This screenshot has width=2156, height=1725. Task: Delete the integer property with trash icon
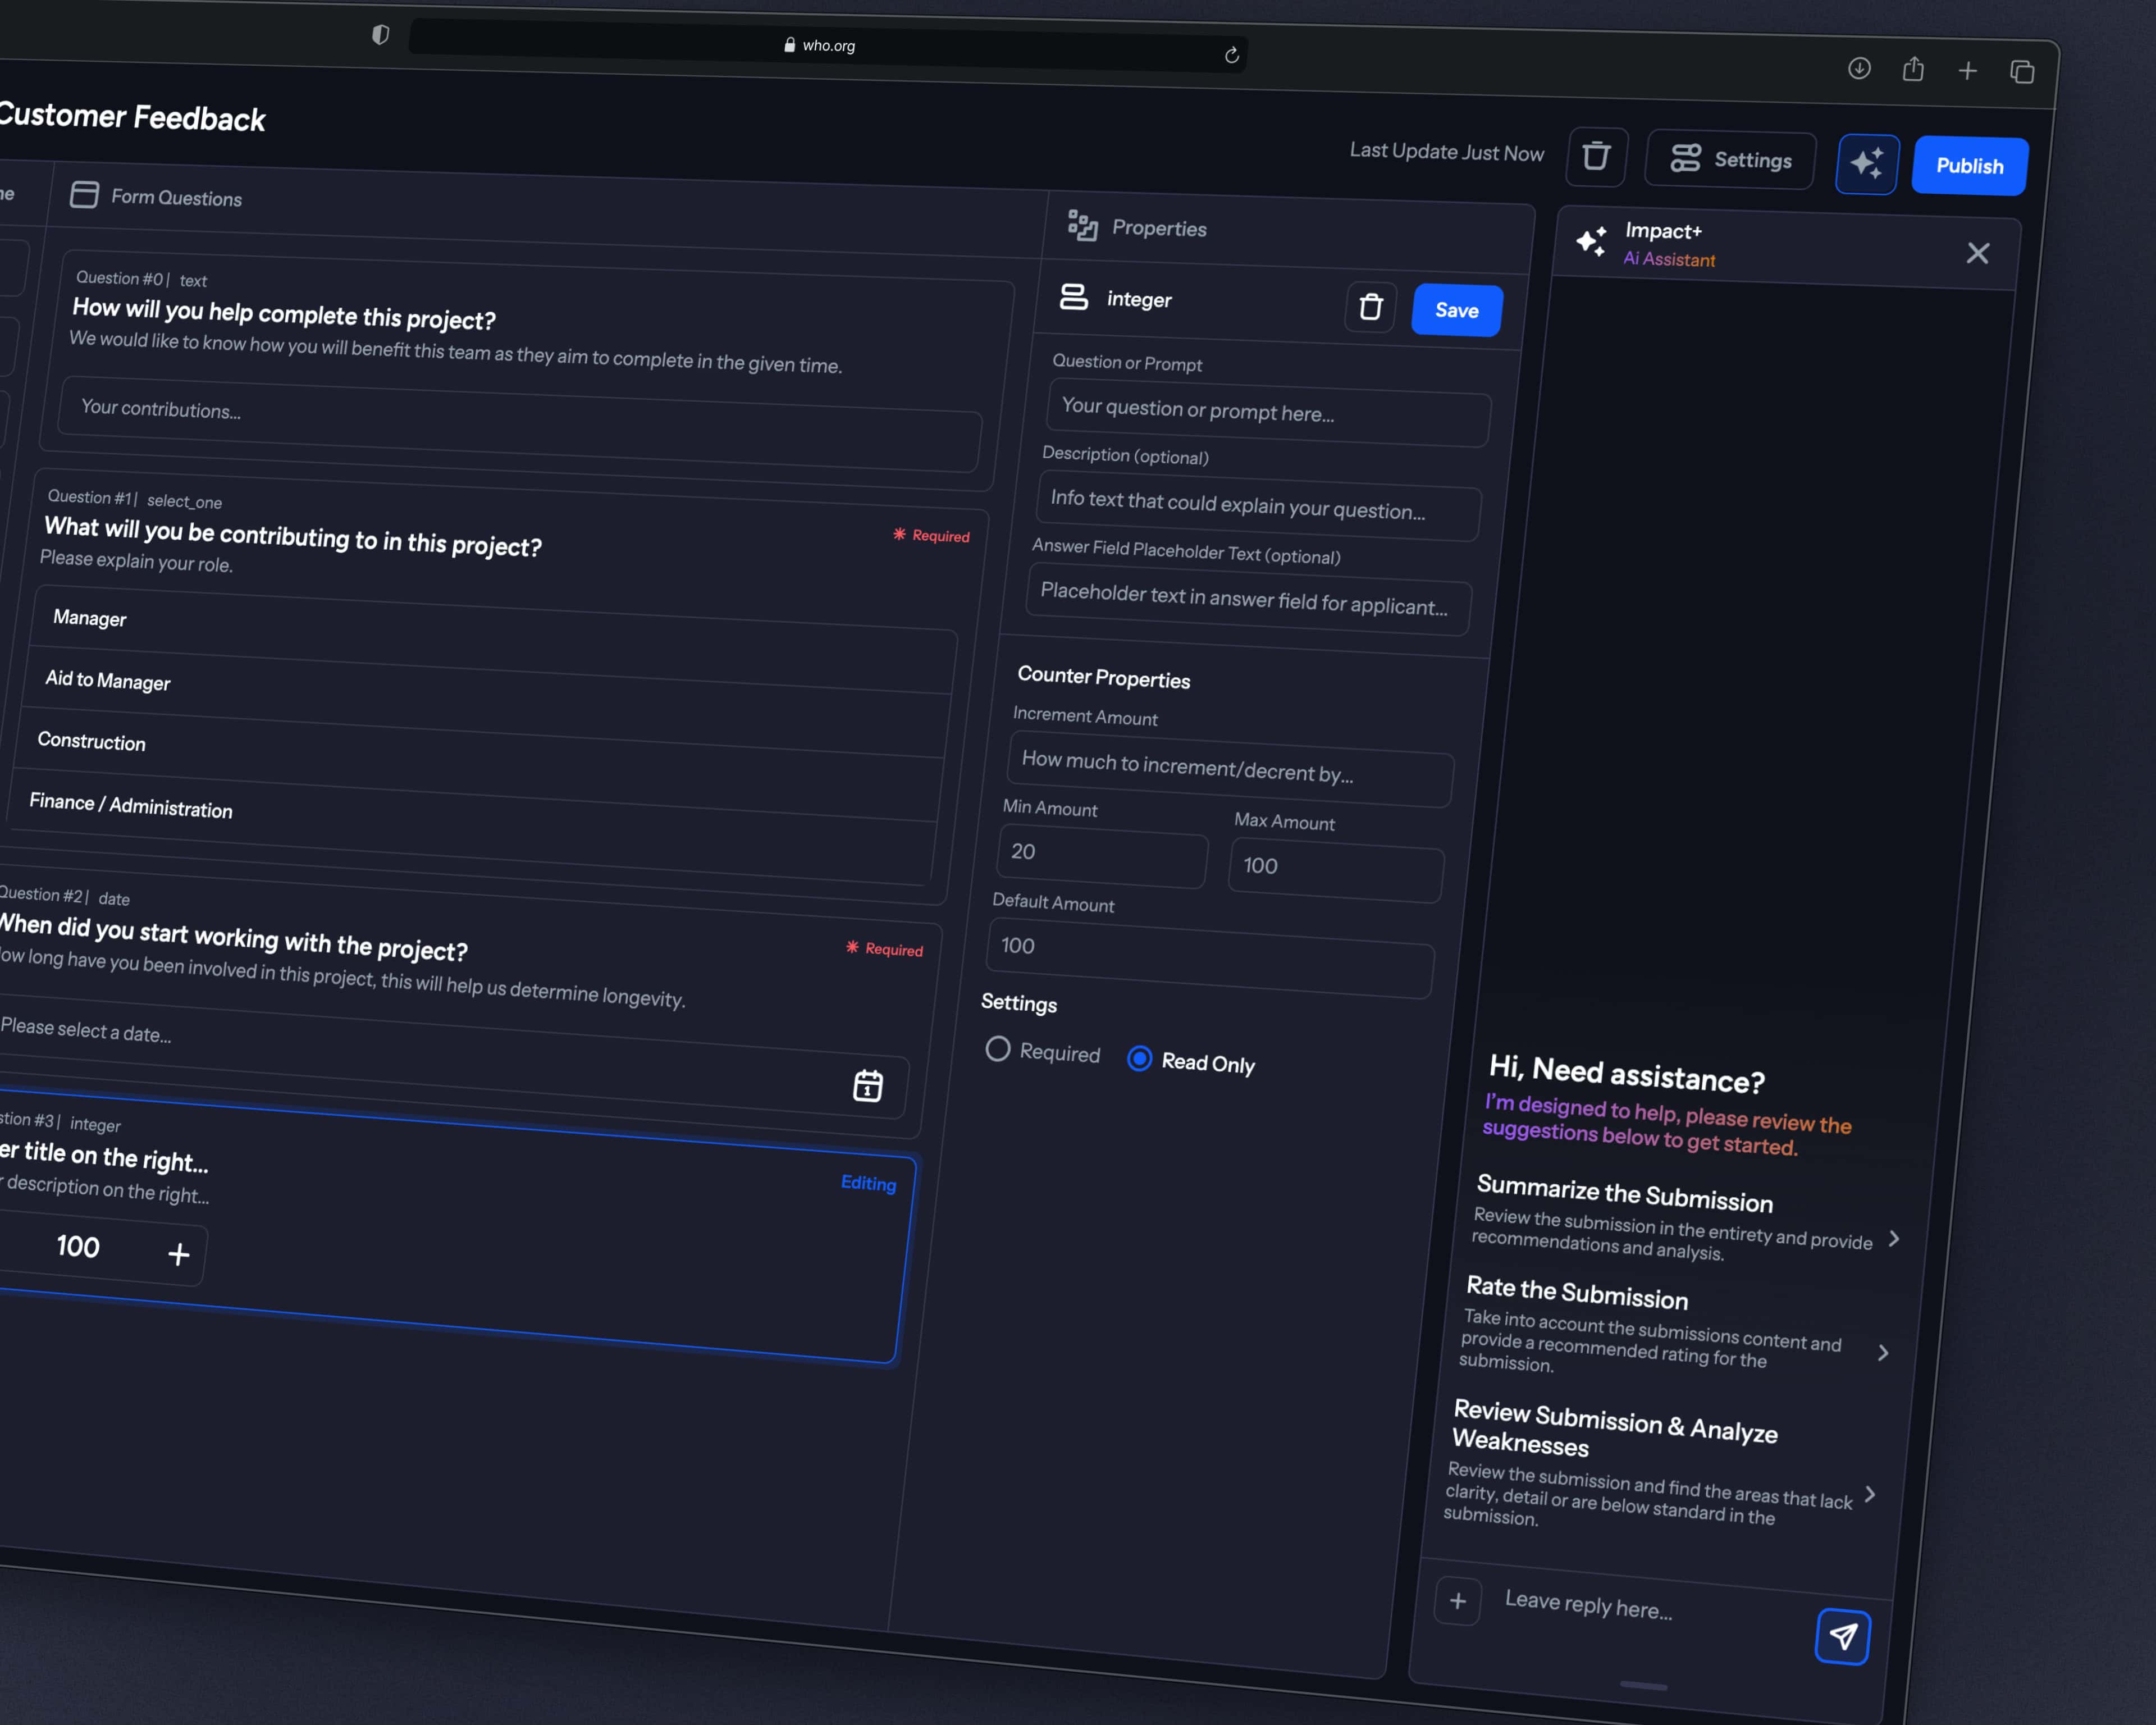point(1370,307)
